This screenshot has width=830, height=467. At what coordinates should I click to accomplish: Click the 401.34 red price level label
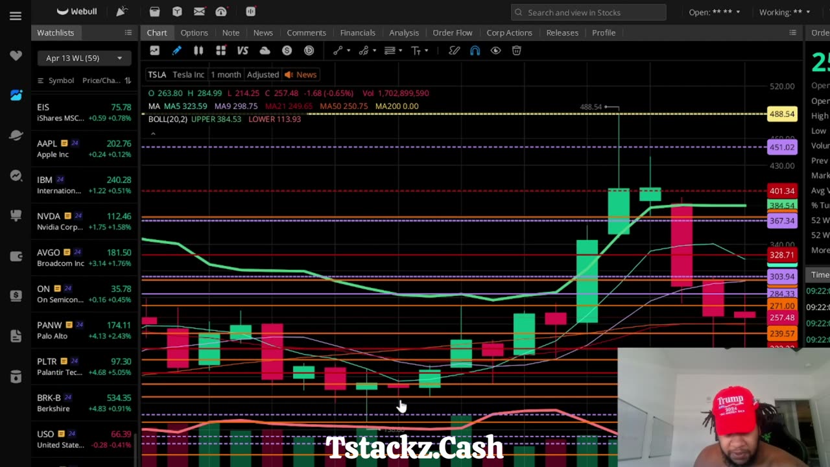click(781, 191)
